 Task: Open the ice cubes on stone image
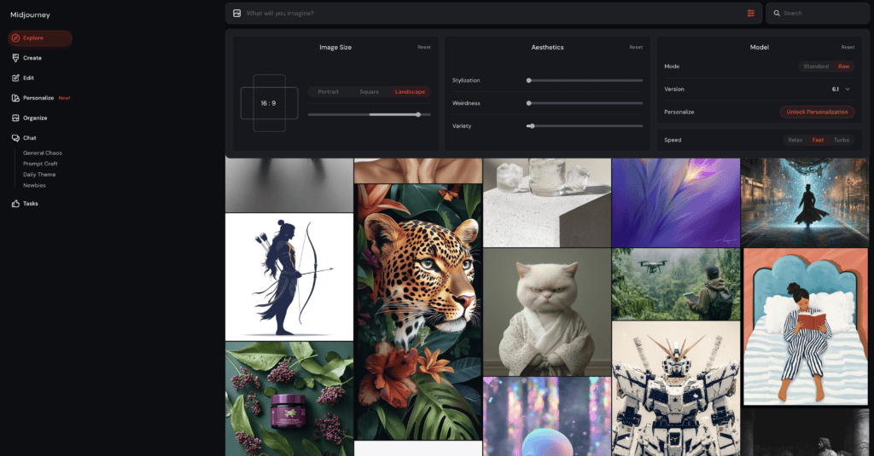547,203
